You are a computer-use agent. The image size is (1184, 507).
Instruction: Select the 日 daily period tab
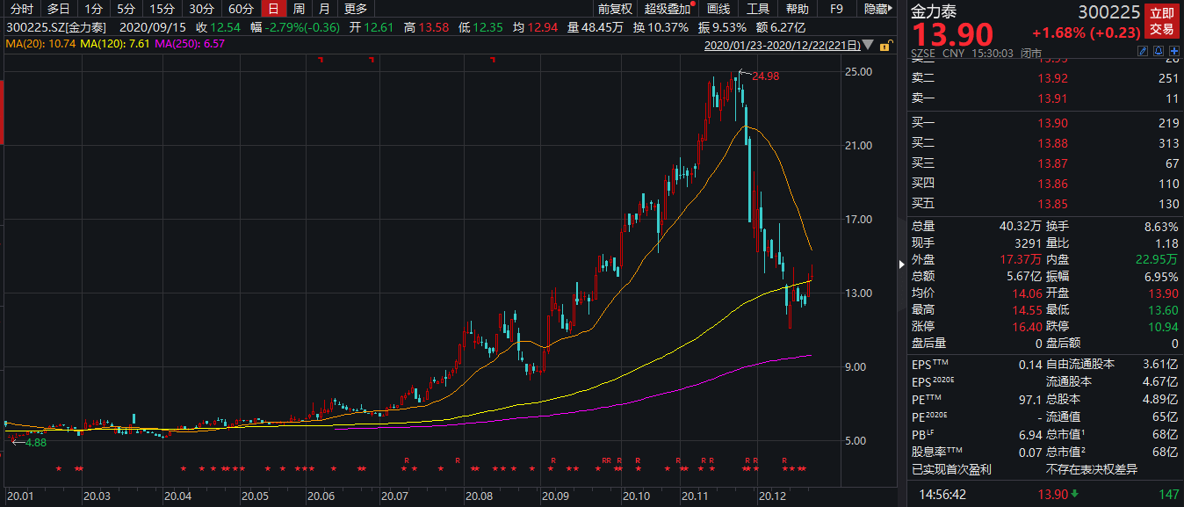click(275, 9)
